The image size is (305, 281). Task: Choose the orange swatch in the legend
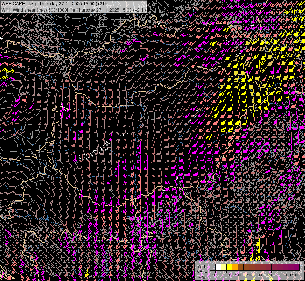coord(235,267)
